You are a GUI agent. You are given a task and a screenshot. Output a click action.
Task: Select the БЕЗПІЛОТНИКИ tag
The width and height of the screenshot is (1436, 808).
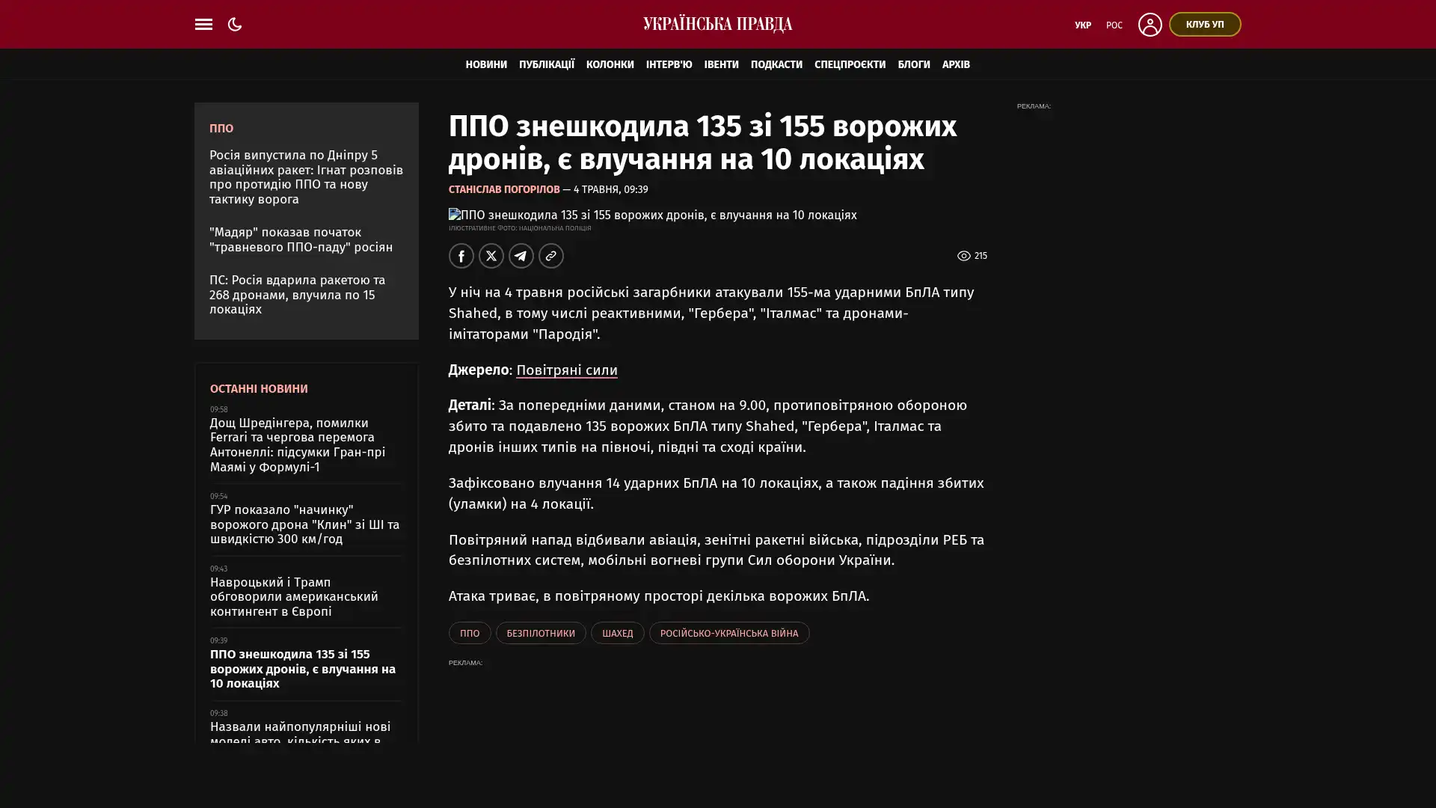pyautogui.click(x=541, y=634)
